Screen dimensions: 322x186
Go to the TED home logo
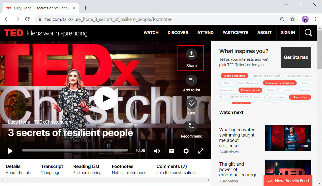14,33
